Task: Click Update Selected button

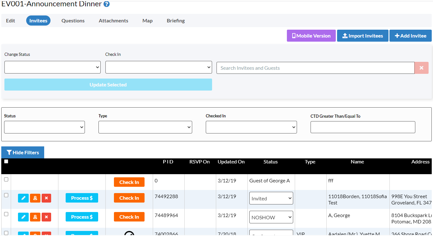Action: [108, 85]
